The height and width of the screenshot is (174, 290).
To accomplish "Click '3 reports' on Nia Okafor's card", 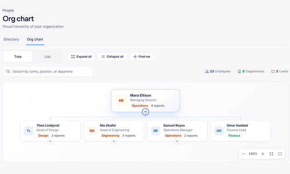I will click(129, 135).
